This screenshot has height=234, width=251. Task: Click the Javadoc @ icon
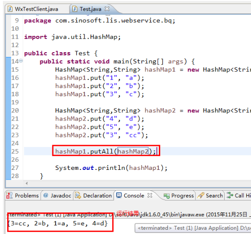pyautogui.click(x=46, y=195)
